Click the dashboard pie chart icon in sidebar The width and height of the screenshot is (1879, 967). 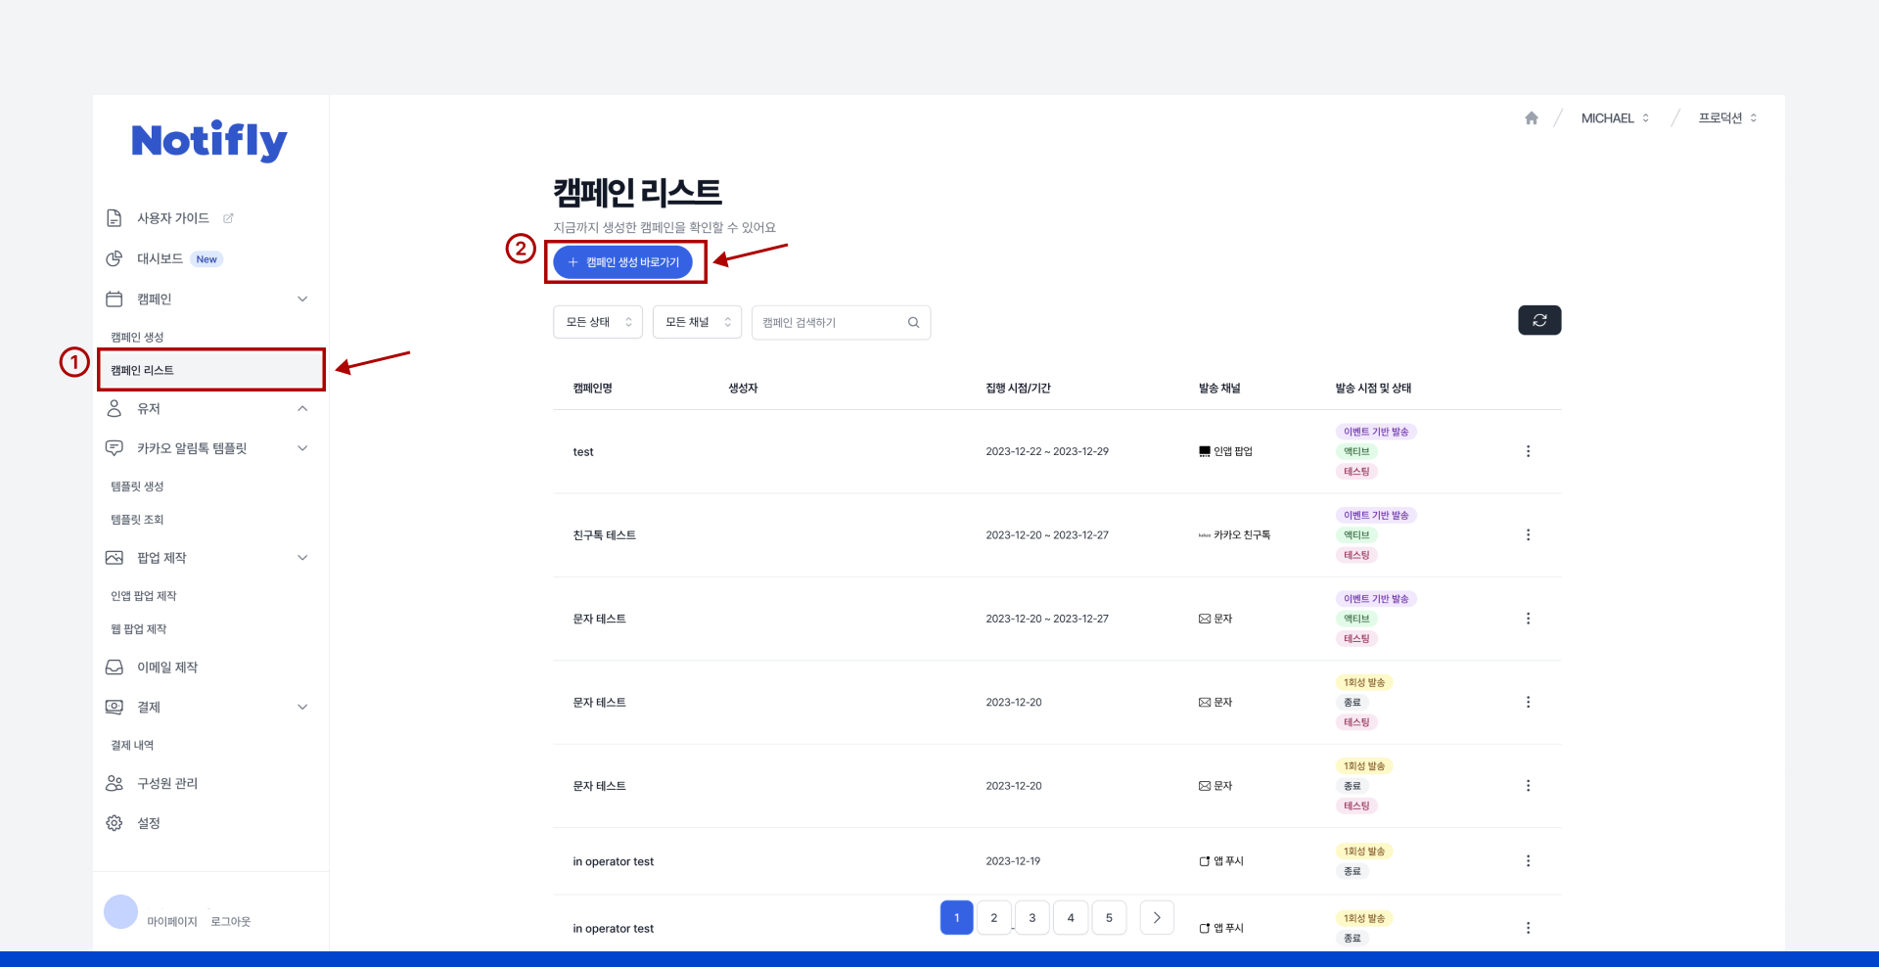point(114,258)
